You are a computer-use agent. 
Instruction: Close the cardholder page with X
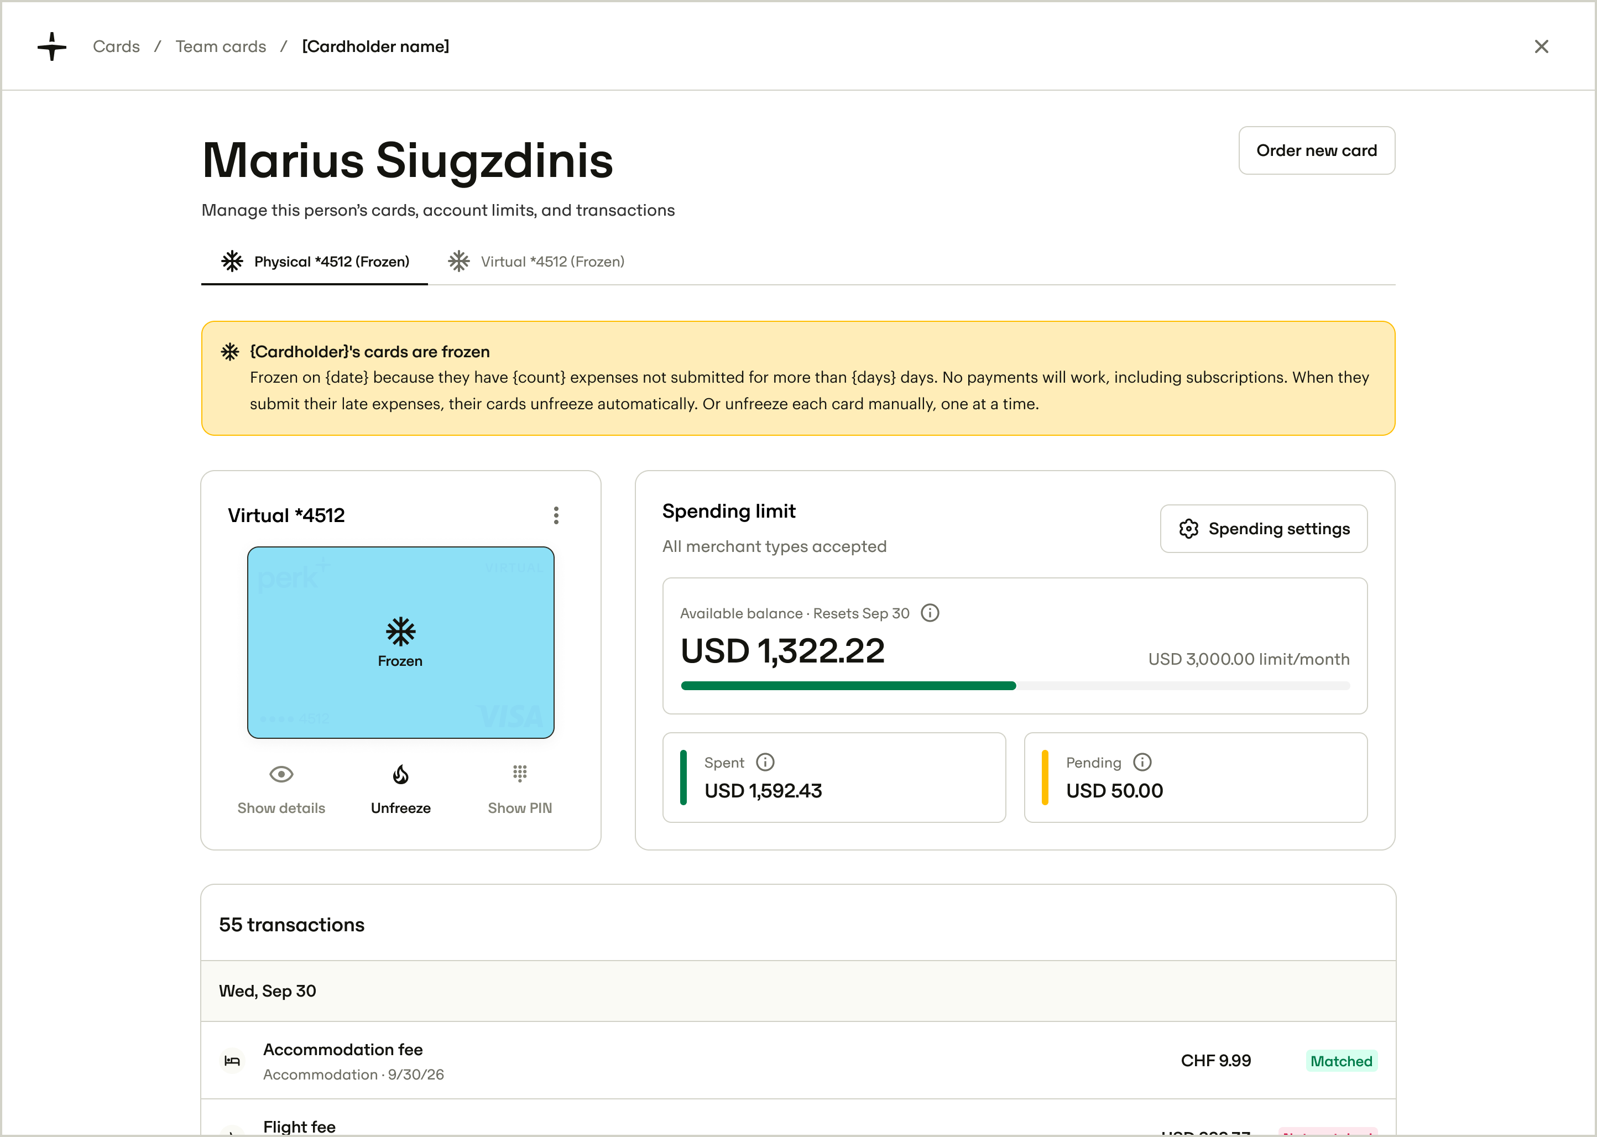point(1541,46)
